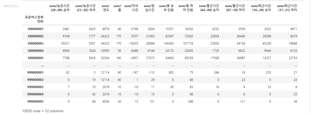Click header sum/퇴근시간 (16~20) 승차
The width and height of the screenshot is (316, 114).
(x=261, y=8)
